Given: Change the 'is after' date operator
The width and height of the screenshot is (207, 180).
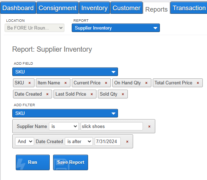Looking at the screenshot, I should click(79, 141).
